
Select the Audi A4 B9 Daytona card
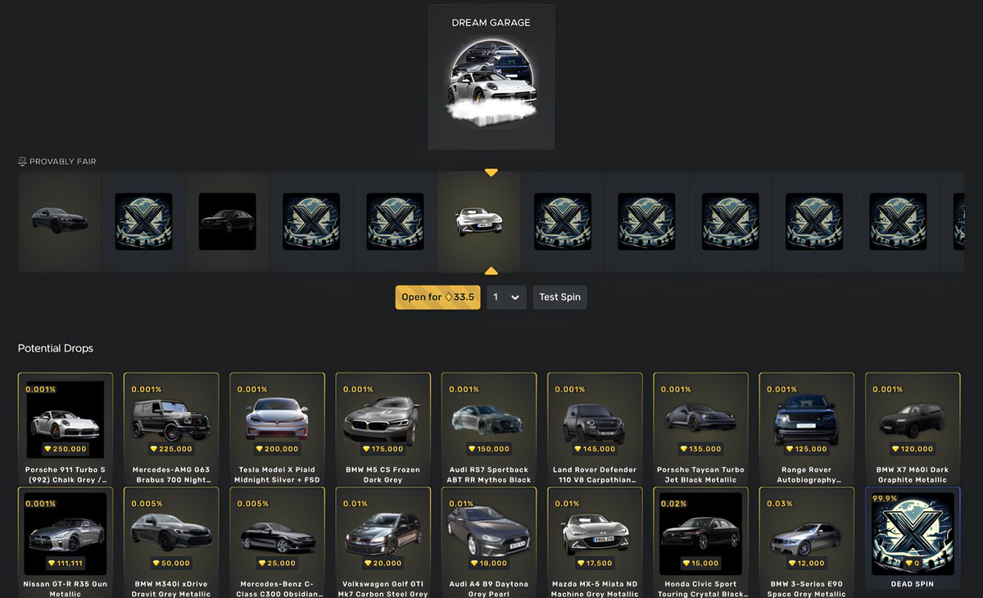pyautogui.click(x=489, y=542)
